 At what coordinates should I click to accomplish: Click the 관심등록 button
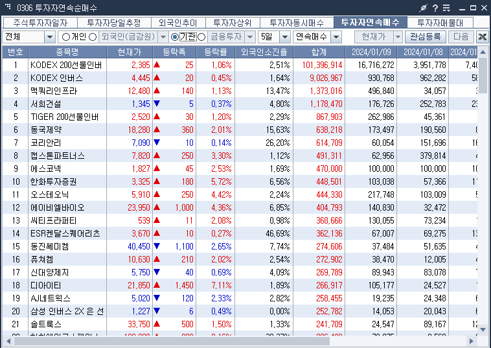pyautogui.click(x=426, y=37)
